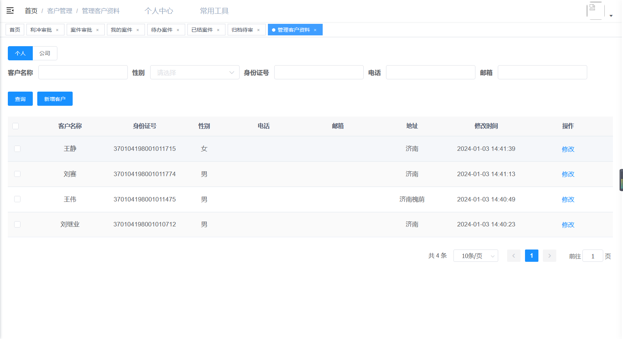This screenshot has width=623, height=340.
Task: Close the 已结案件 tab
Action: tap(218, 30)
